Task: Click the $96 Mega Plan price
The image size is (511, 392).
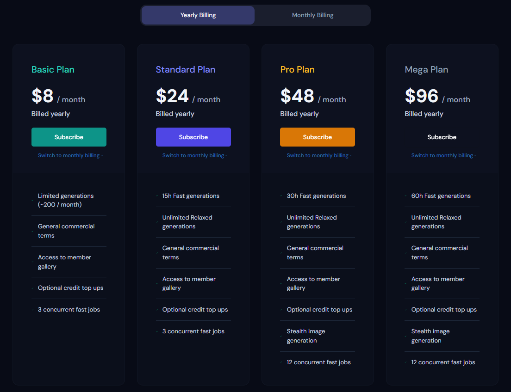Action: (422, 96)
